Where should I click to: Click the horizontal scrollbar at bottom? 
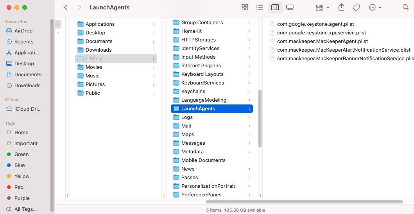(x=304, y=202)
